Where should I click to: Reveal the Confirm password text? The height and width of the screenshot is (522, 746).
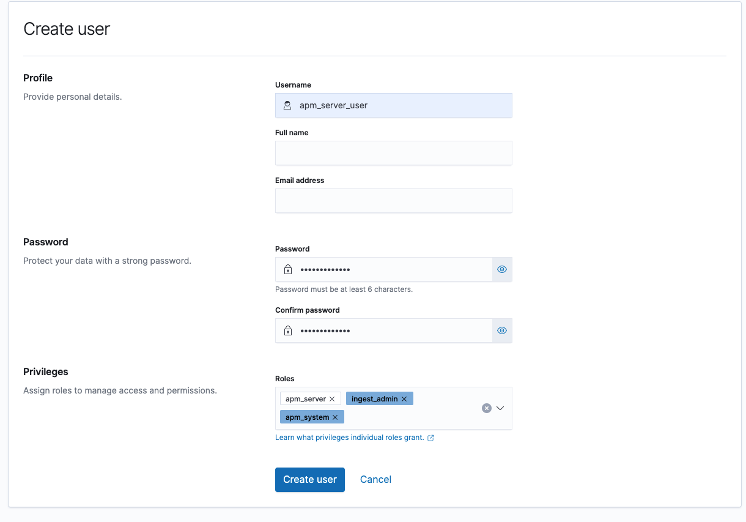coord(502,331)
